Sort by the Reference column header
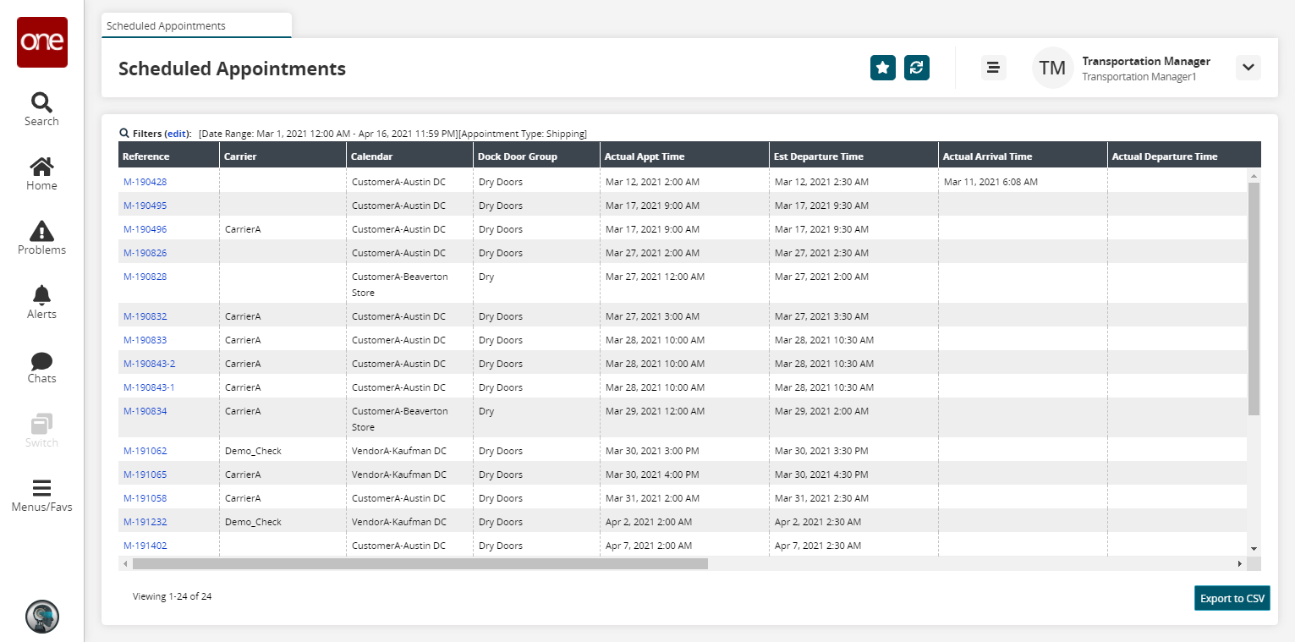The width and height of the screenshot is (1295, 642). pyautogui.click(x=169, y=156)
